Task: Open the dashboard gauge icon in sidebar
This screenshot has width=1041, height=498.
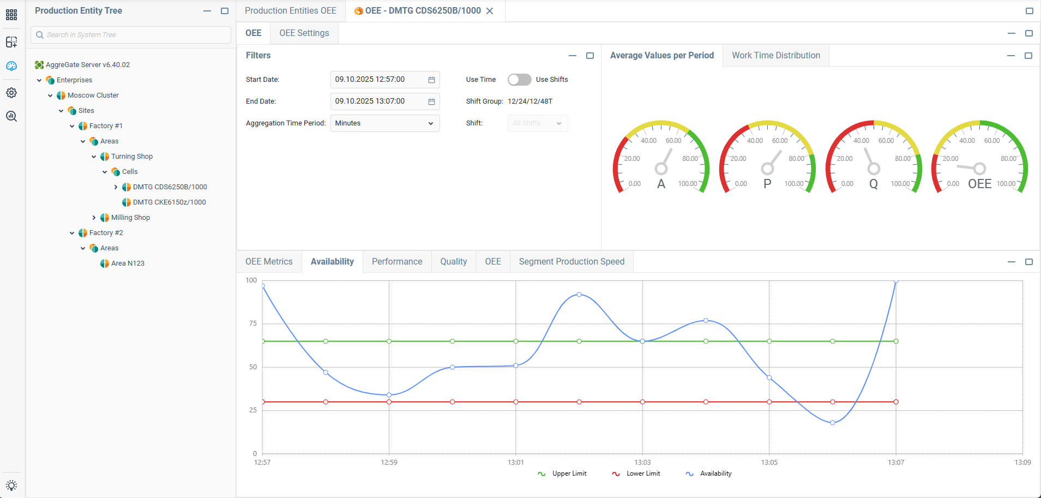Action: [x=11, y=67]
